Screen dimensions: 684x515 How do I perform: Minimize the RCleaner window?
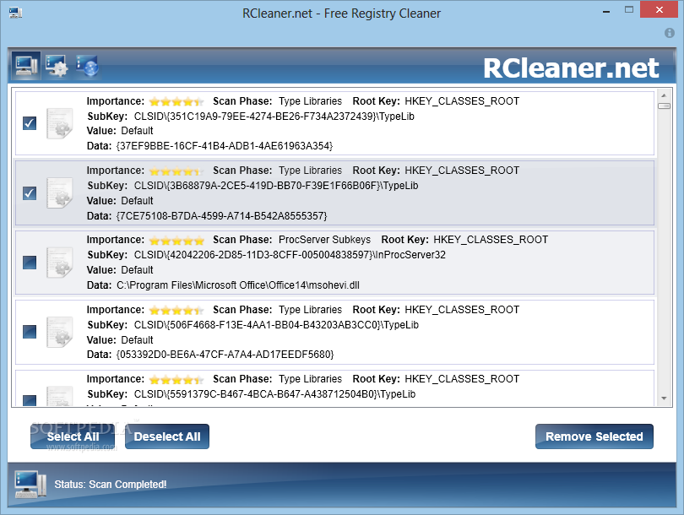[606, 11]
